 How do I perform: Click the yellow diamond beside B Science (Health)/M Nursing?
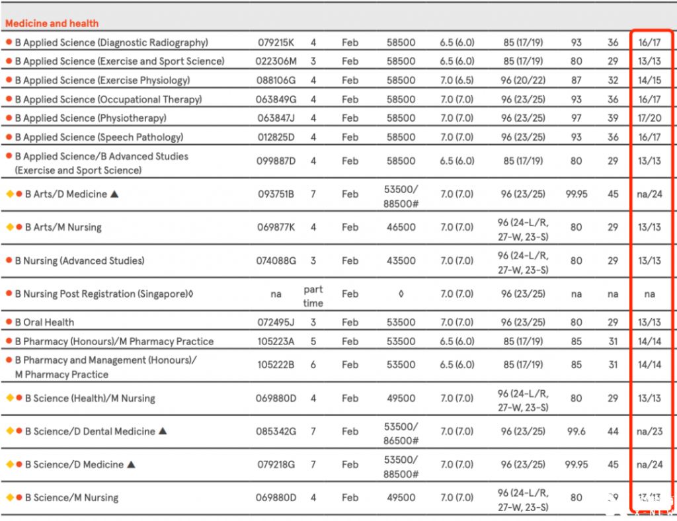click(x=9, y=398)
